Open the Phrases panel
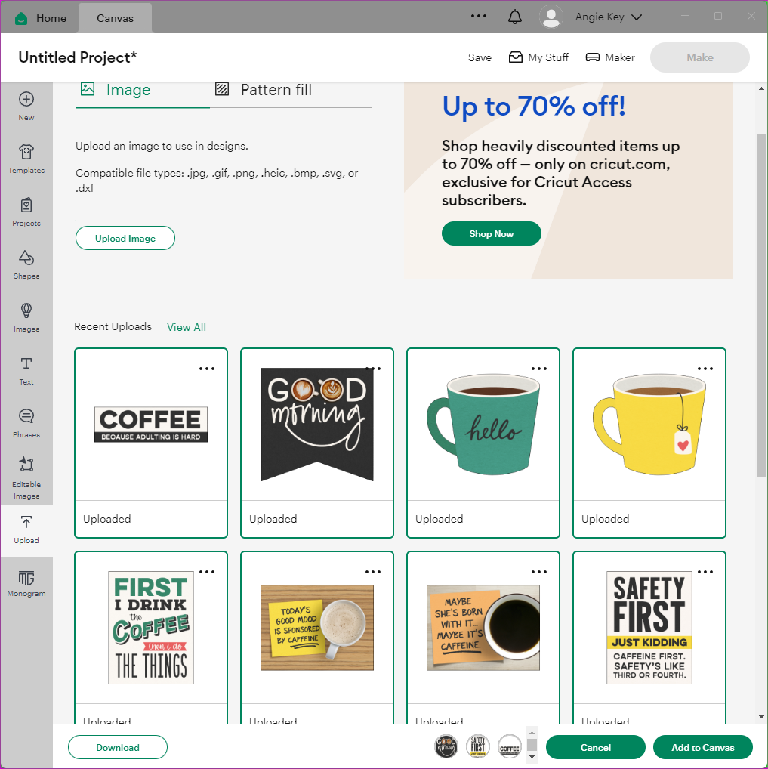Image resolution: width=768 pixels, height=769 pixels. (x=26, y=423)
